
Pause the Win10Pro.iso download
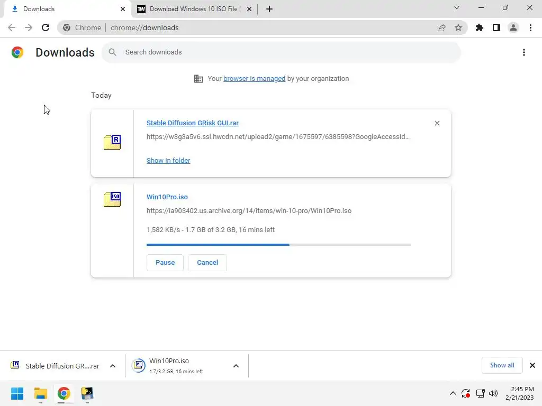tap(165, 263)
